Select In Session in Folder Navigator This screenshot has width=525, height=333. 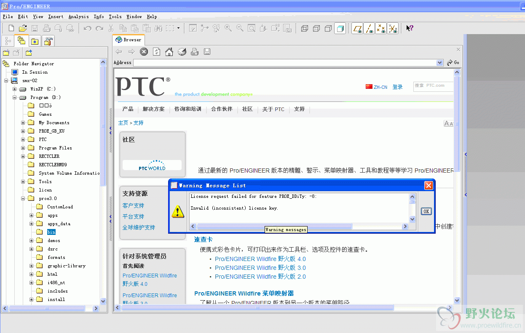[35, 72]
